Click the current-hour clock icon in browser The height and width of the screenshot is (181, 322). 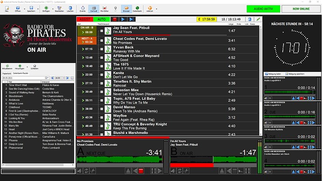[72, 78]
